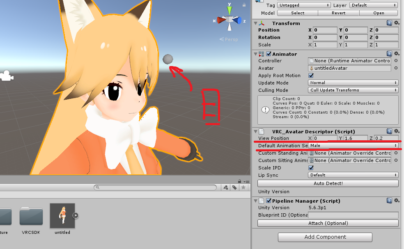Toggle the project panel lock icon
The width and height of the screenshot is (404, 249).
(x=240, y=181)
